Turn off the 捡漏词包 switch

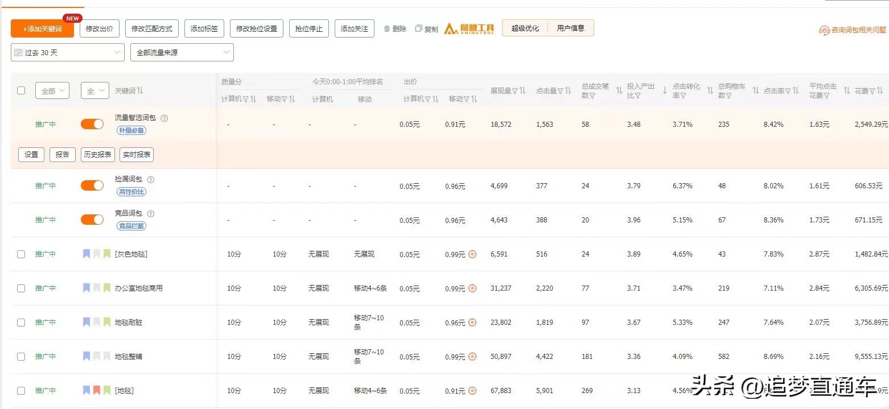pyautogui.click(x=92, y=185)
